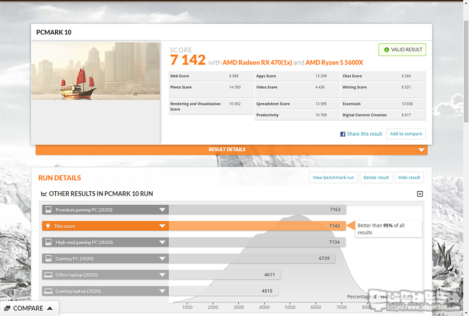Click the trophy icon on This score row

pyautogui.click(x=48, y=226)
